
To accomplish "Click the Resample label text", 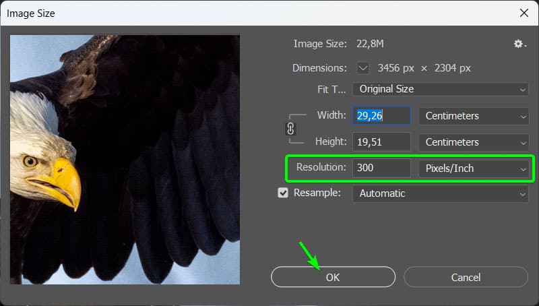I will pyautogui.click(x=316, y=193).
